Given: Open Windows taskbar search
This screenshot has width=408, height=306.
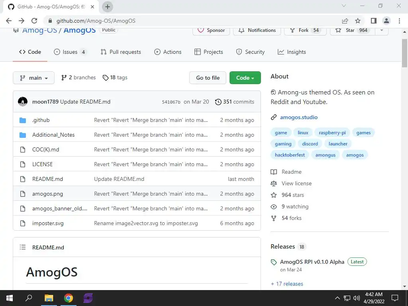Looking at the screenshot, I should (29, 298).
